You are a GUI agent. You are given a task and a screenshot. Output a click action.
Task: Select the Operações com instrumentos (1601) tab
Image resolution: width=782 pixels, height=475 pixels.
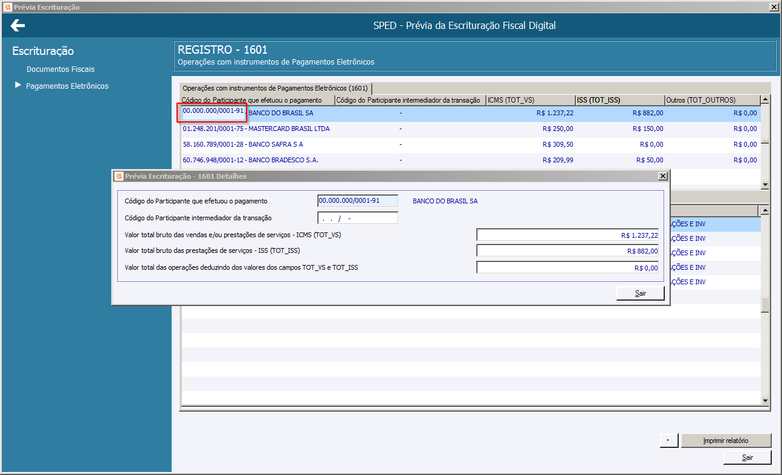pyautogui.click(x=275, y=88)
